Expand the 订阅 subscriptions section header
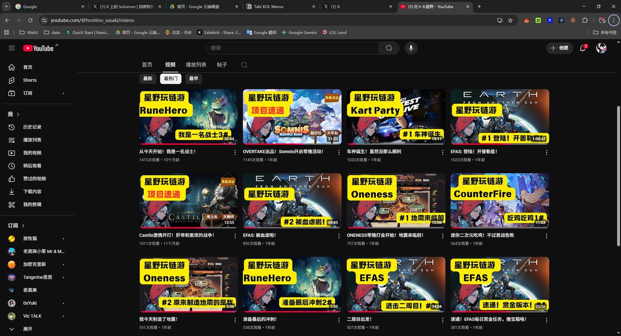 (x=17, y=226)
